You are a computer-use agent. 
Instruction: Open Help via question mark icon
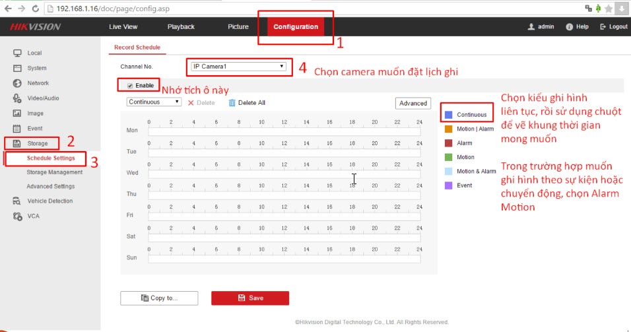tap(569, 27)
